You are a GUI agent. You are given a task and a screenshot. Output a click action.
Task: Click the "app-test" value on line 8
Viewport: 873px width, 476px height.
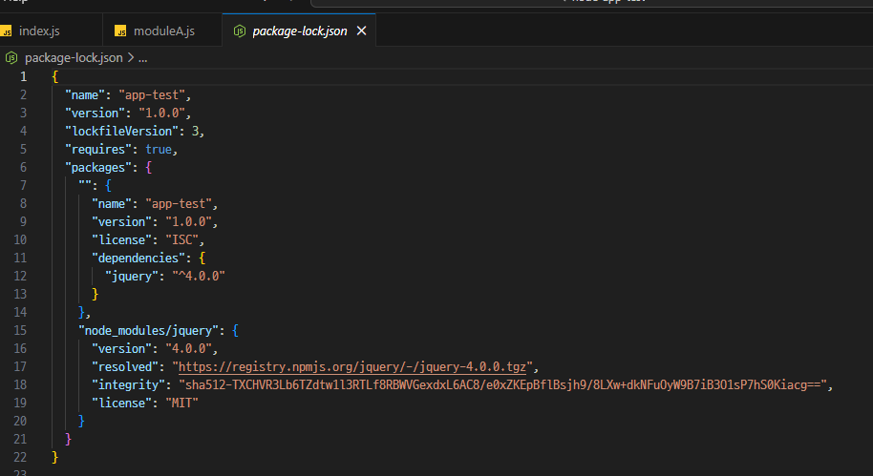(x=179, y=203)
